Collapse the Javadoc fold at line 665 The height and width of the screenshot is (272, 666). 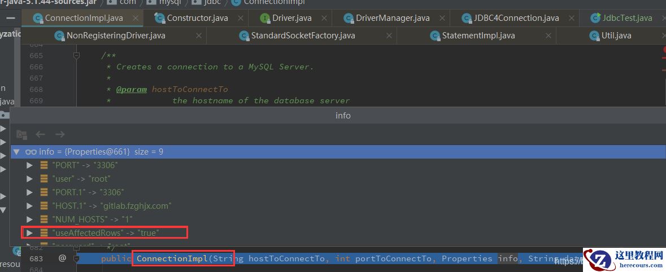(76, 56)
